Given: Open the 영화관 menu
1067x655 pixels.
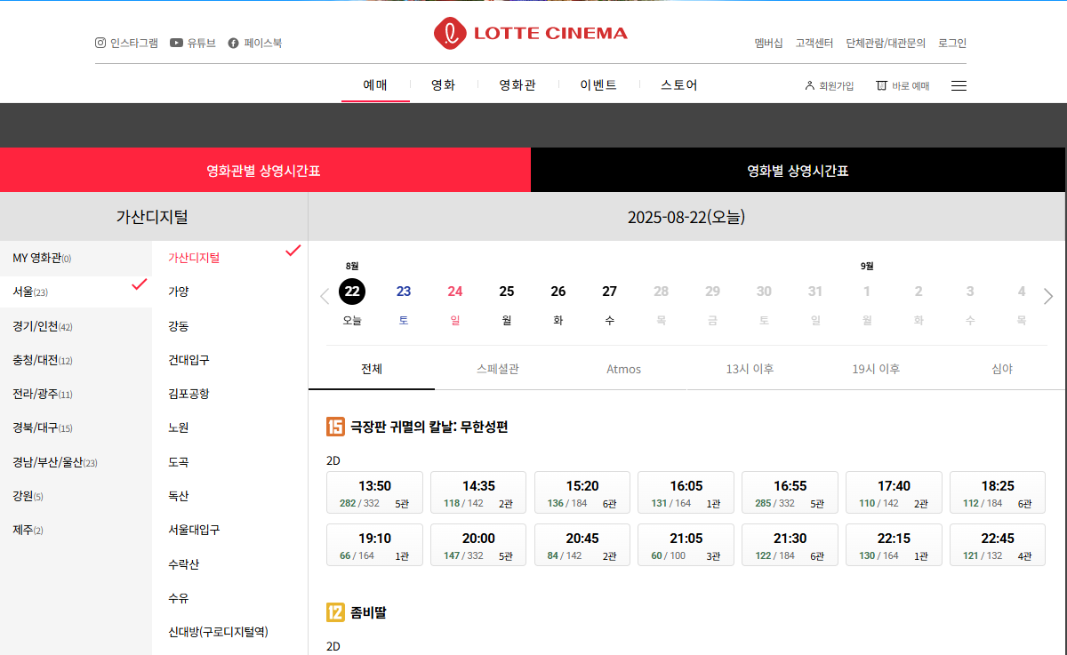Looking at the screenshot, I should pyautogui.click(x=517, y=86).
